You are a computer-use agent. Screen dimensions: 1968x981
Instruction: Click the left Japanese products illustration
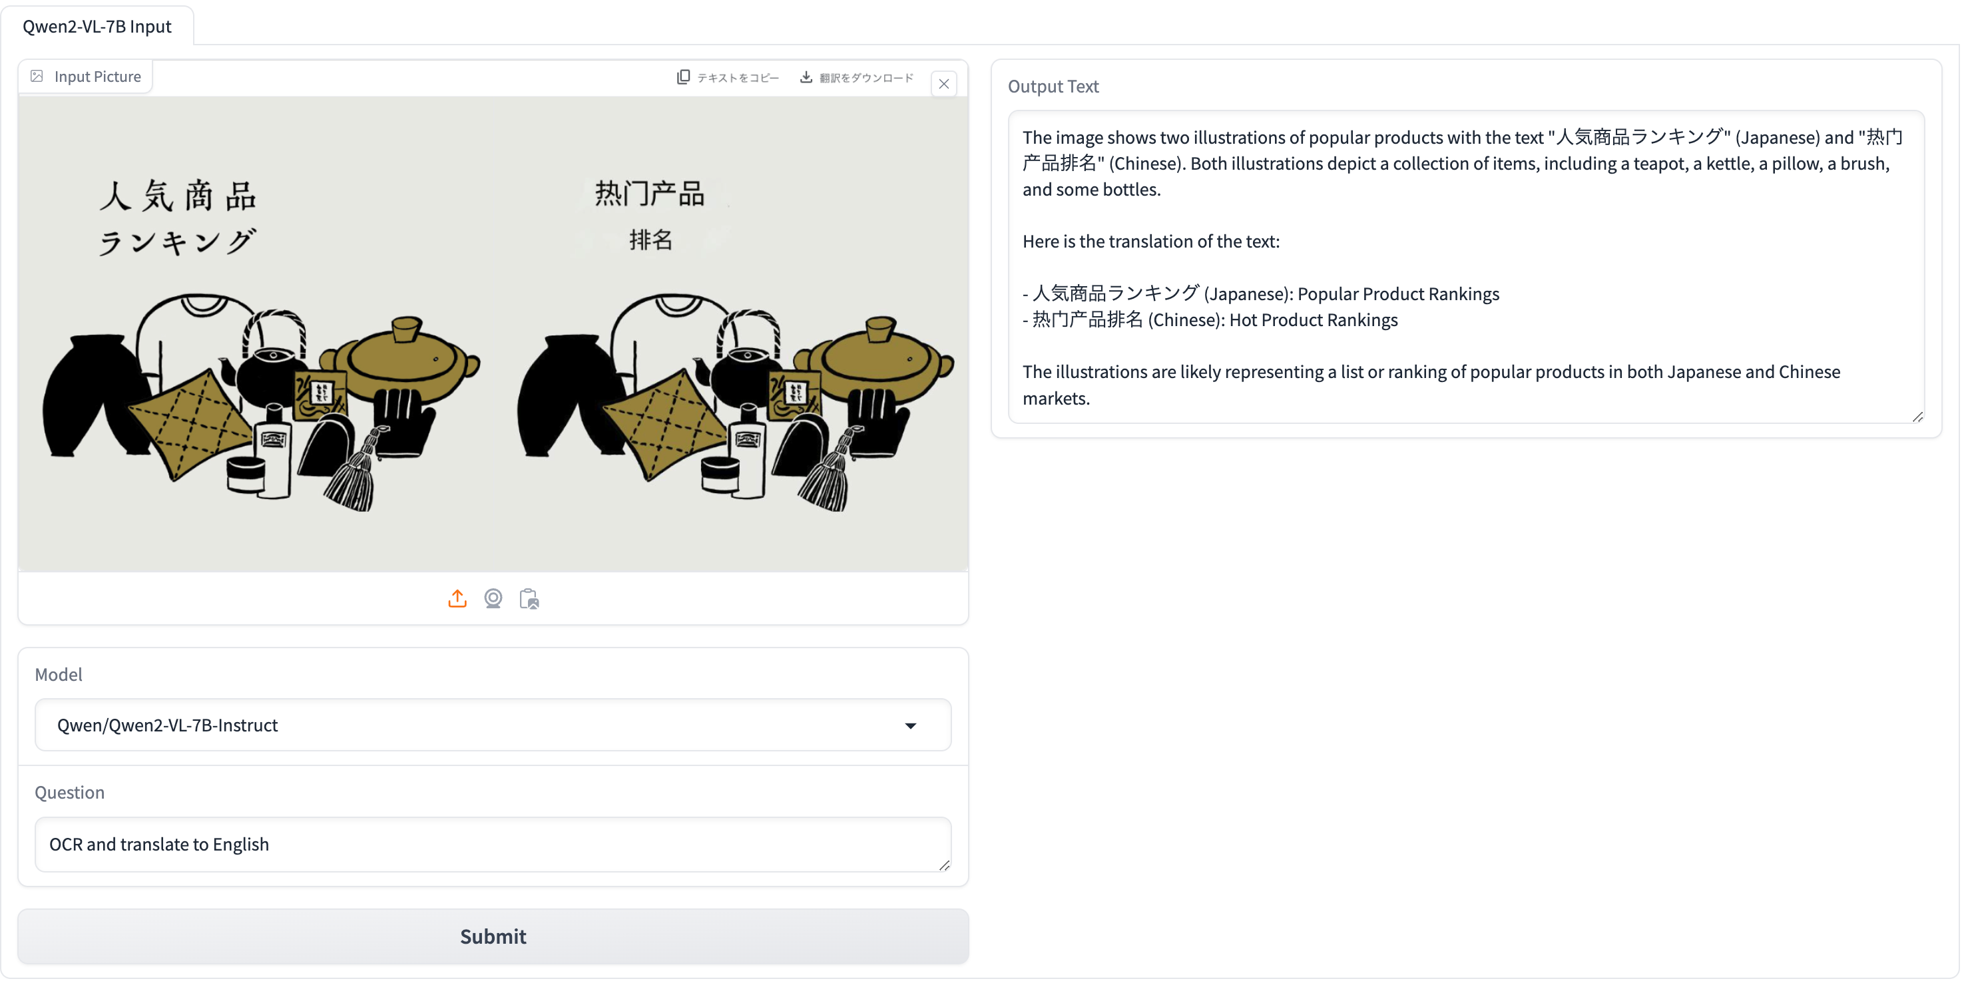tap(260, 405)
